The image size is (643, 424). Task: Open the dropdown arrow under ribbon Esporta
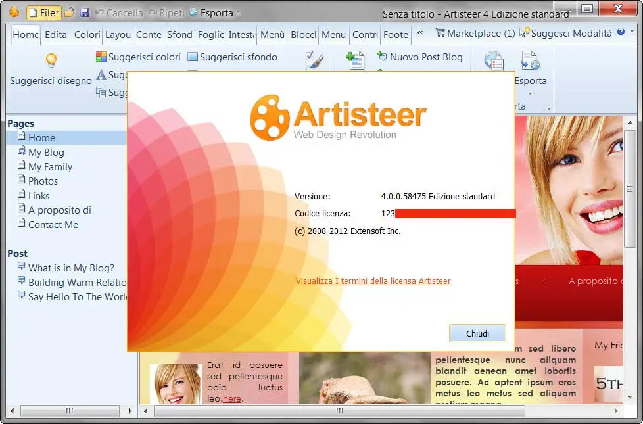click(530, 94)
